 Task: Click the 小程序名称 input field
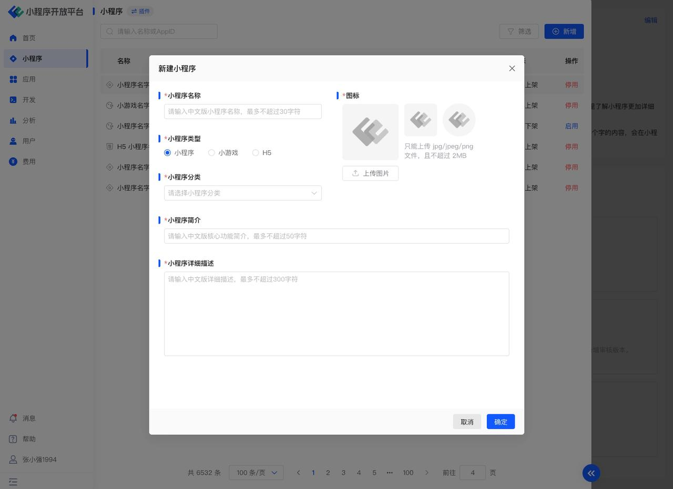pos(242,111)
